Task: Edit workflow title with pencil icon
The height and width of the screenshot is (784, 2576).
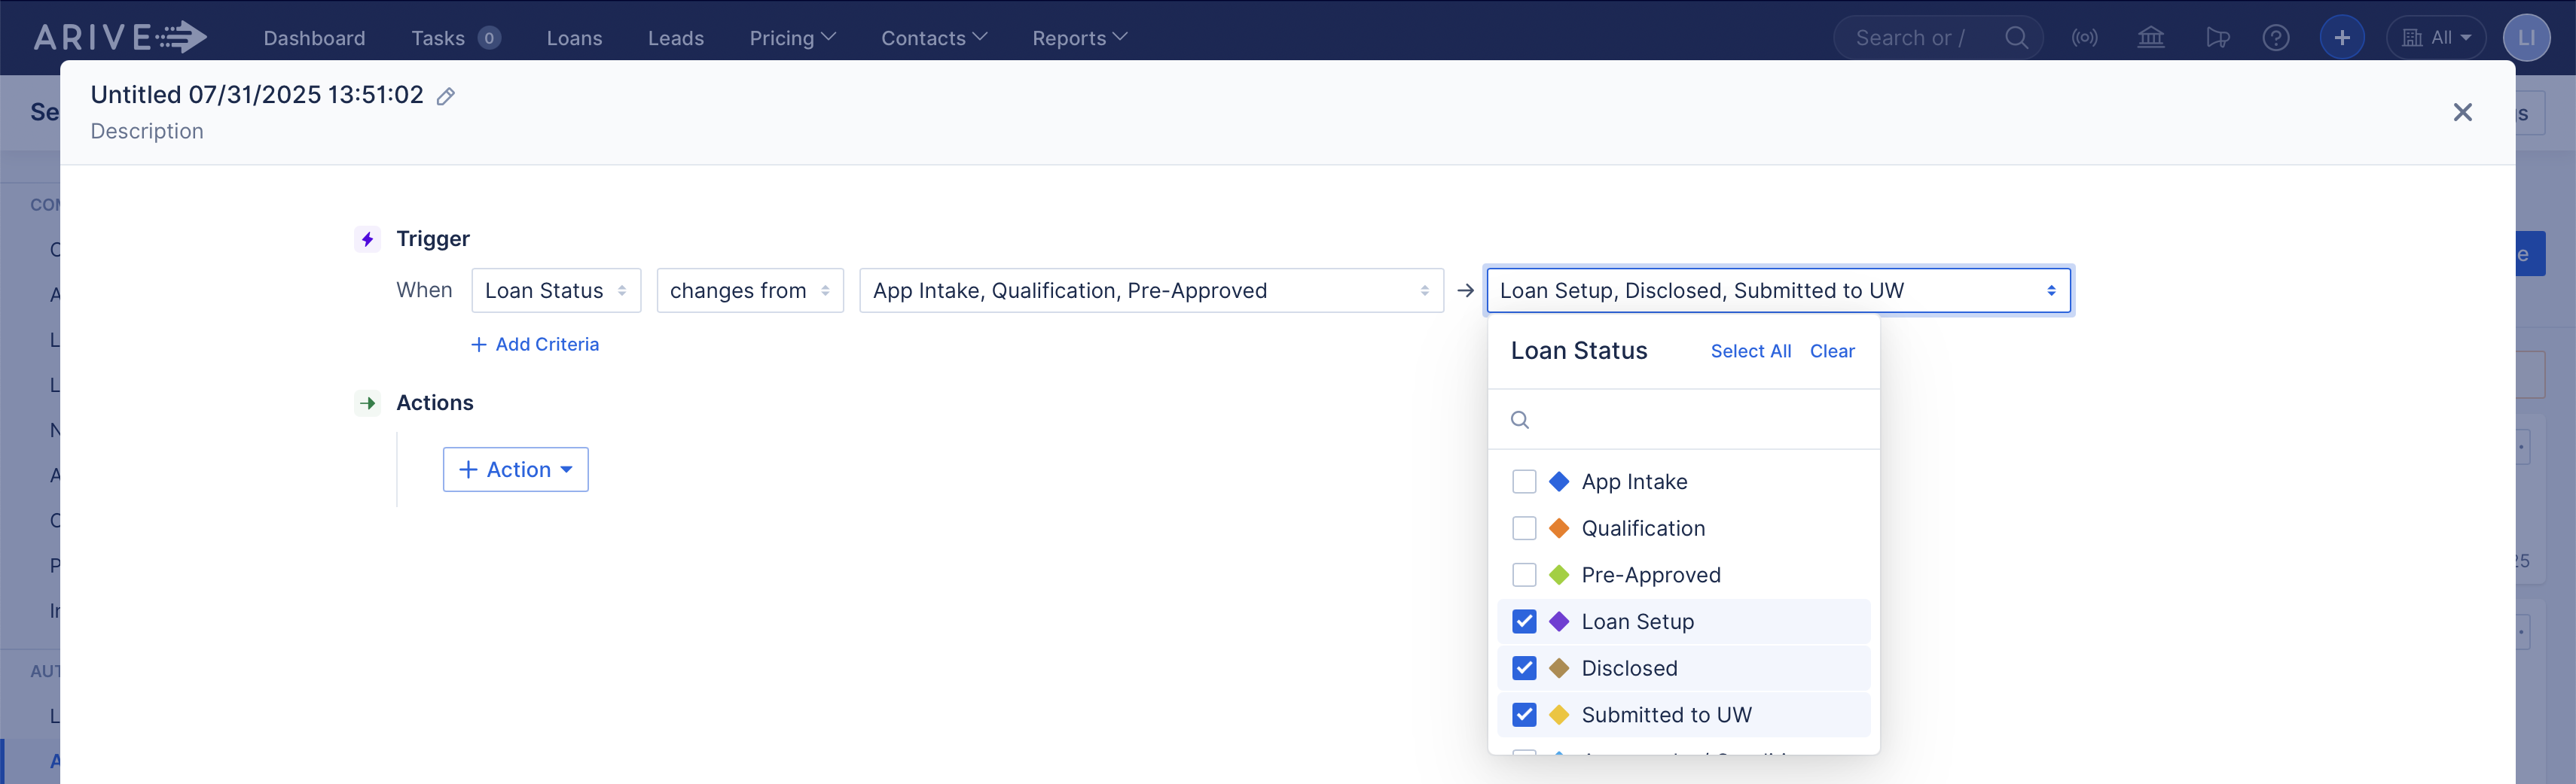Action: tap(446, 96)
